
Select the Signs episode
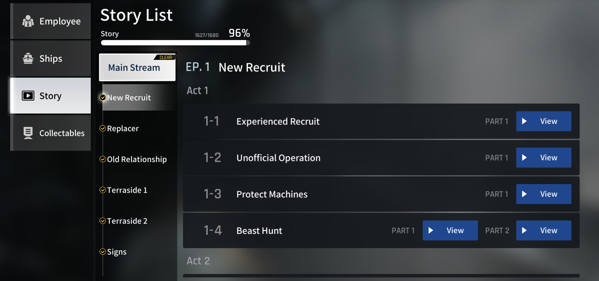(x=117, y=252)
